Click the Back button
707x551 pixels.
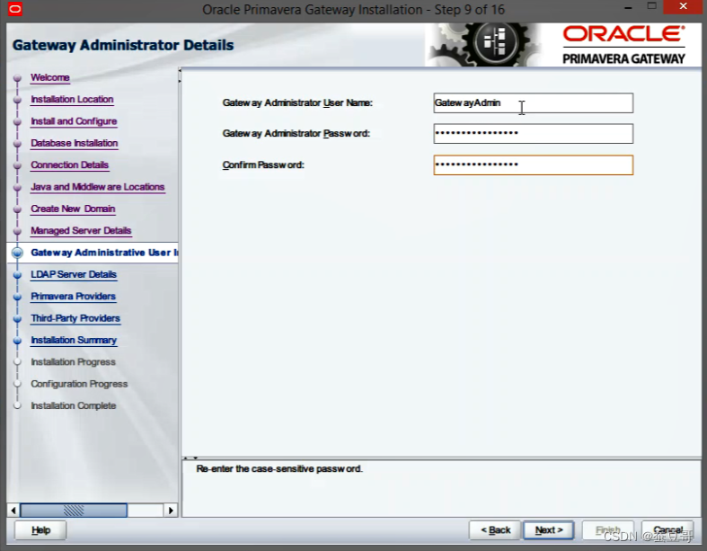pyautogui.click(x=495, y=530)
